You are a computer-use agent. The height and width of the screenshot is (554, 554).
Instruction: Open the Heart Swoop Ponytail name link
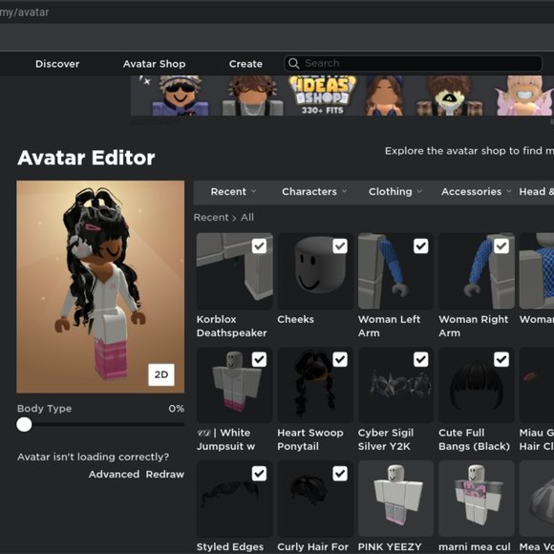point(310,439)
